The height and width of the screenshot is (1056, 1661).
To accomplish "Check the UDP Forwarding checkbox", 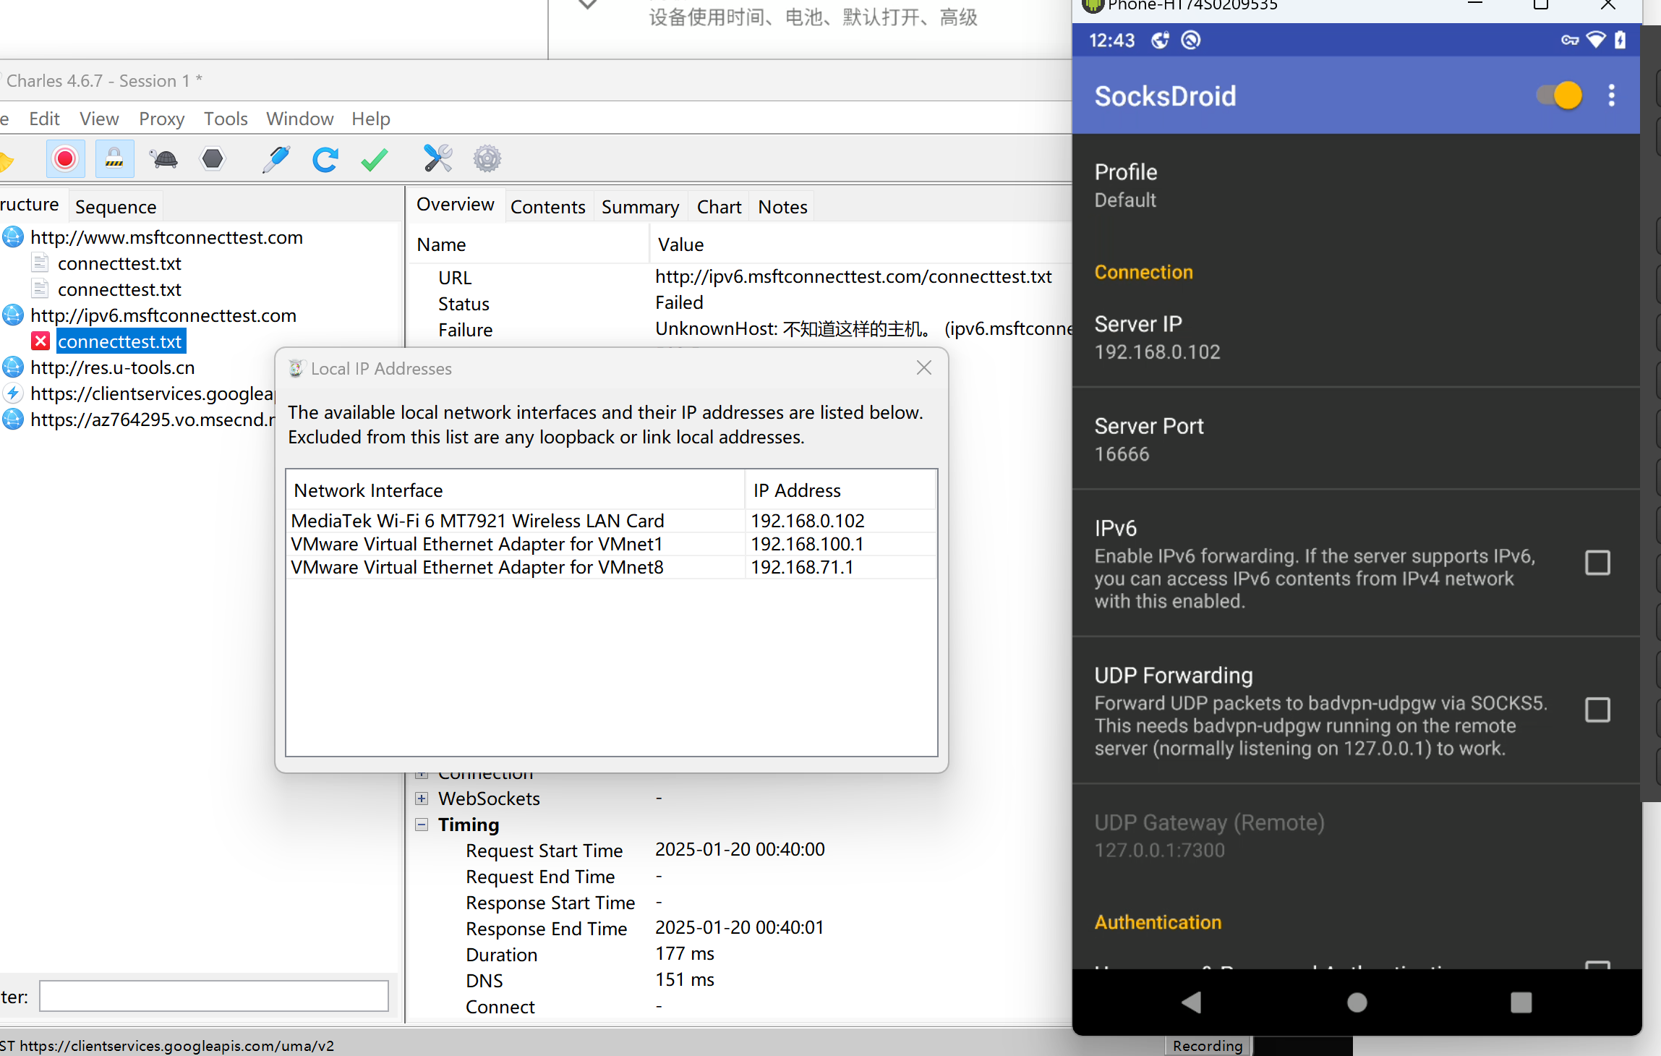I will 1597,710.
